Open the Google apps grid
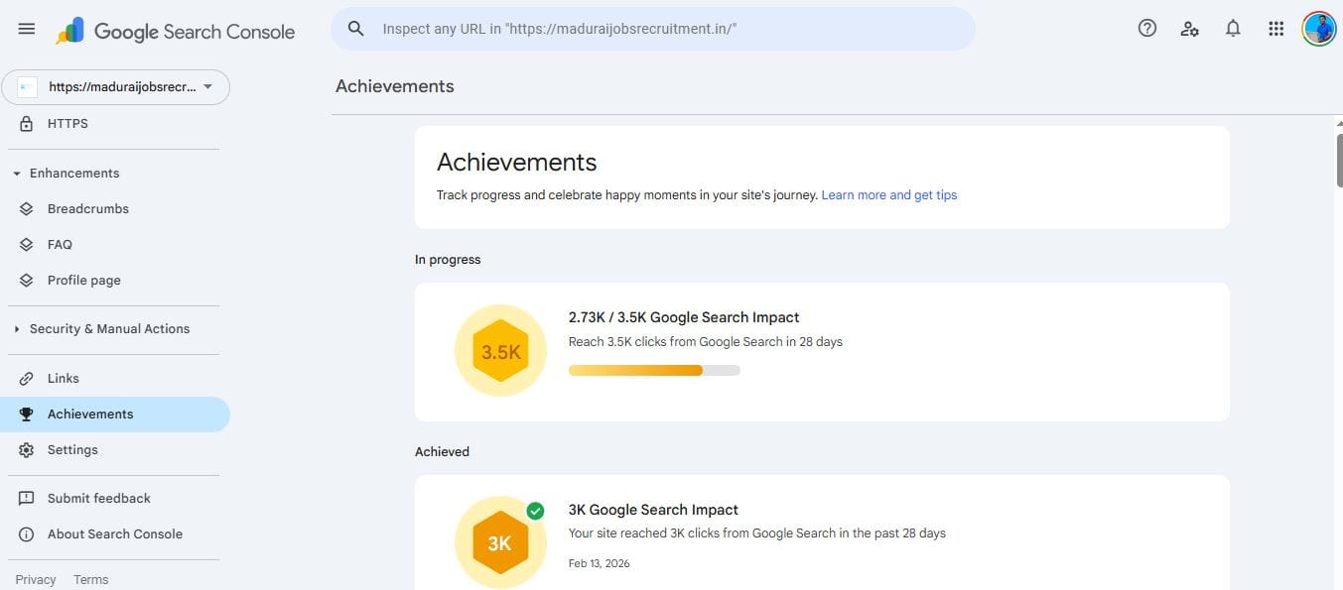Viewport: 1343px width, 590px height. 1276,29
